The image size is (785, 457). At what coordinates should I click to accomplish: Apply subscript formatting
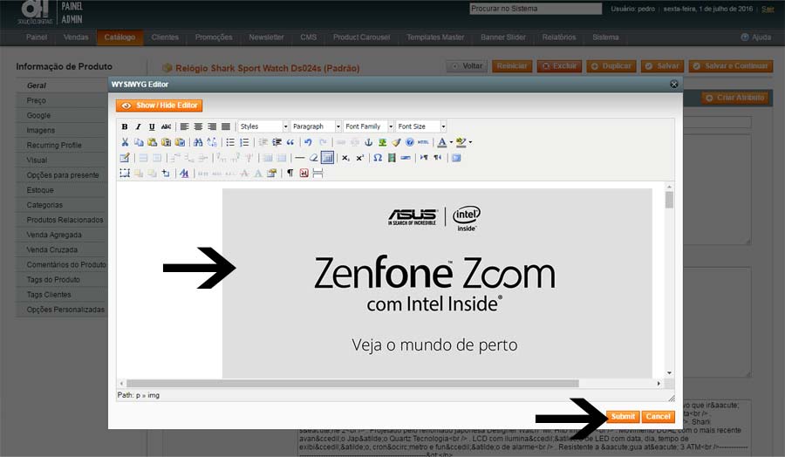coord(346,158)
